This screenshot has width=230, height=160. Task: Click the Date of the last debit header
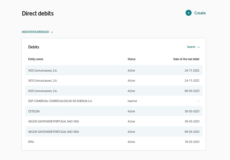[x=186, y=59]
